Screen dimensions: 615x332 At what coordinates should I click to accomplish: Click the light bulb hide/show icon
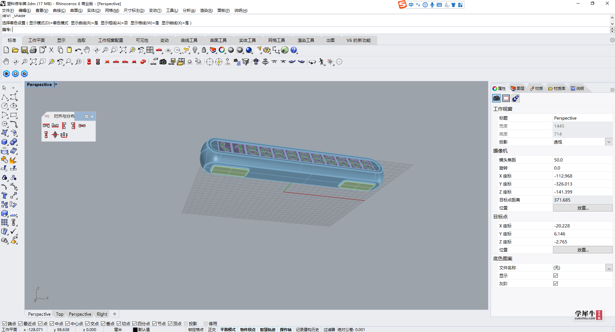[195, 50]
